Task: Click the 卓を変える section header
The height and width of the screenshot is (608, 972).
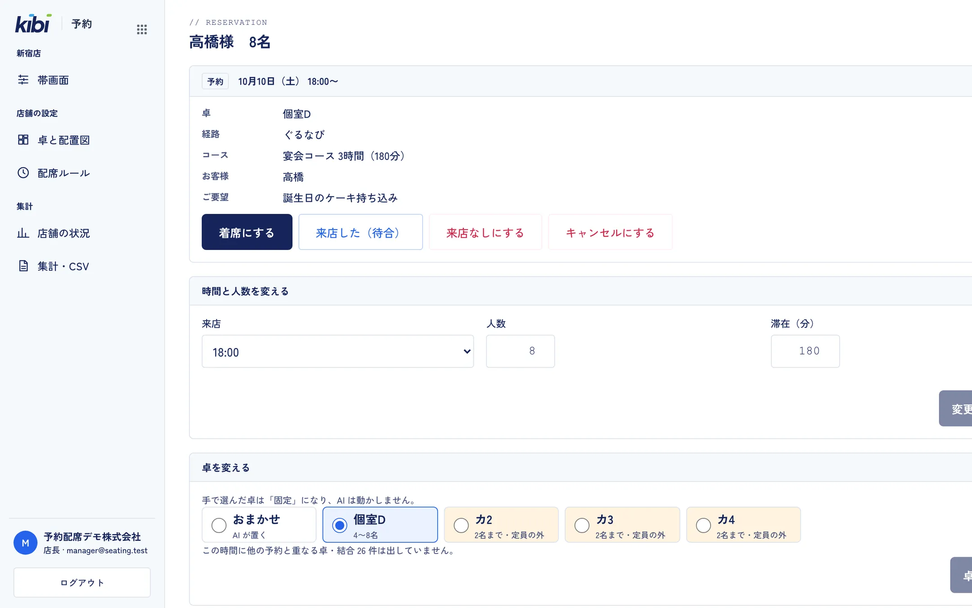Action: [x=225, y=467]
